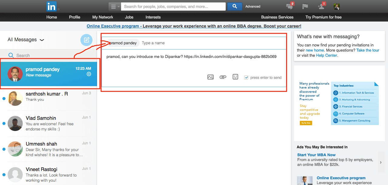Open the Interests menu

point(153,17)
